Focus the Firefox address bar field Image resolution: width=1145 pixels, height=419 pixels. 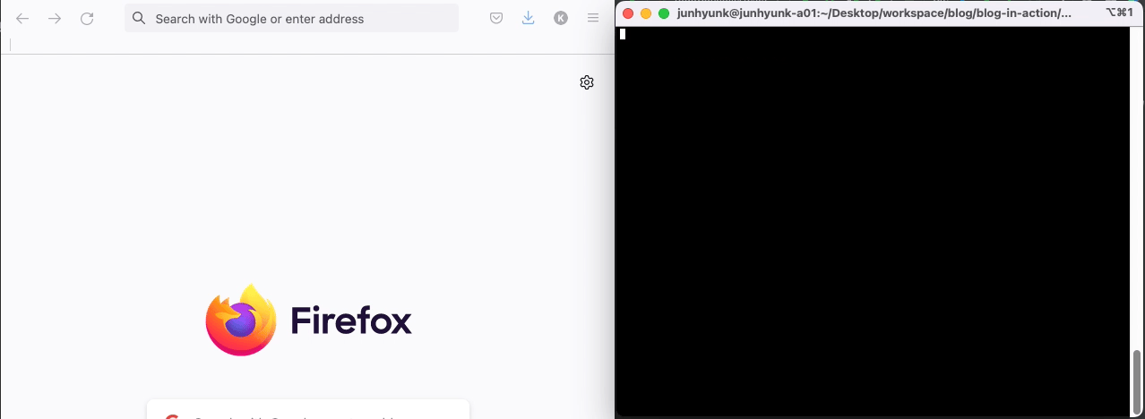click(x=291, y=18)
